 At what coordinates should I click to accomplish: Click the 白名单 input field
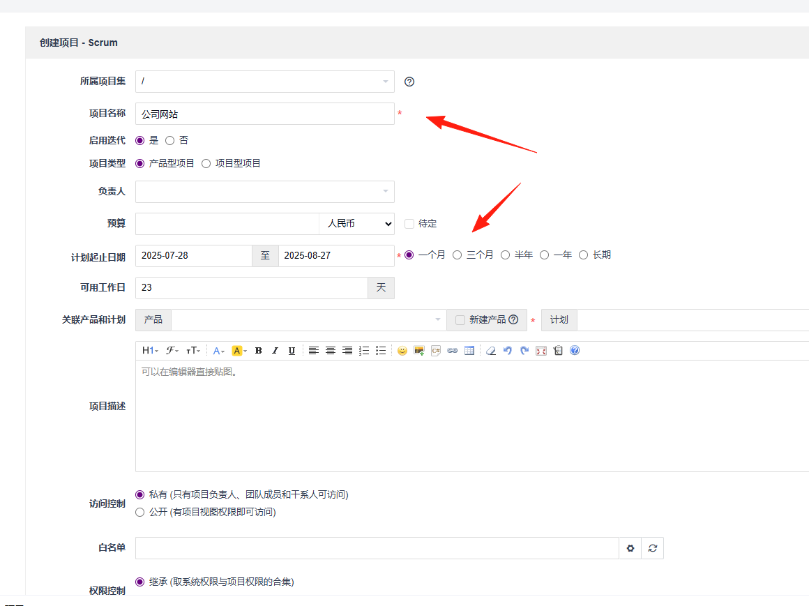coord(377,548)
